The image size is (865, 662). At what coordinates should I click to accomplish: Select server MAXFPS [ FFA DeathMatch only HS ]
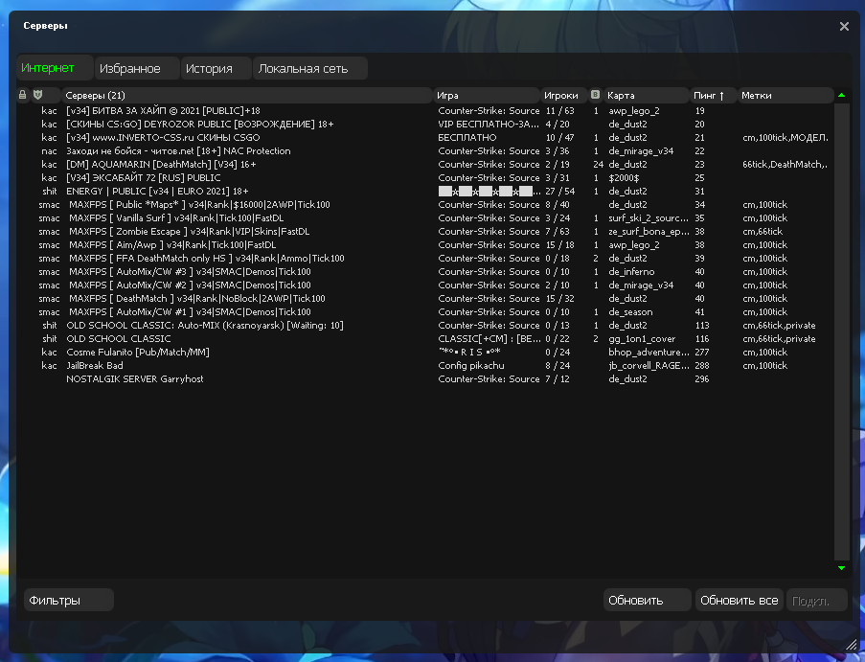point(424,258)
